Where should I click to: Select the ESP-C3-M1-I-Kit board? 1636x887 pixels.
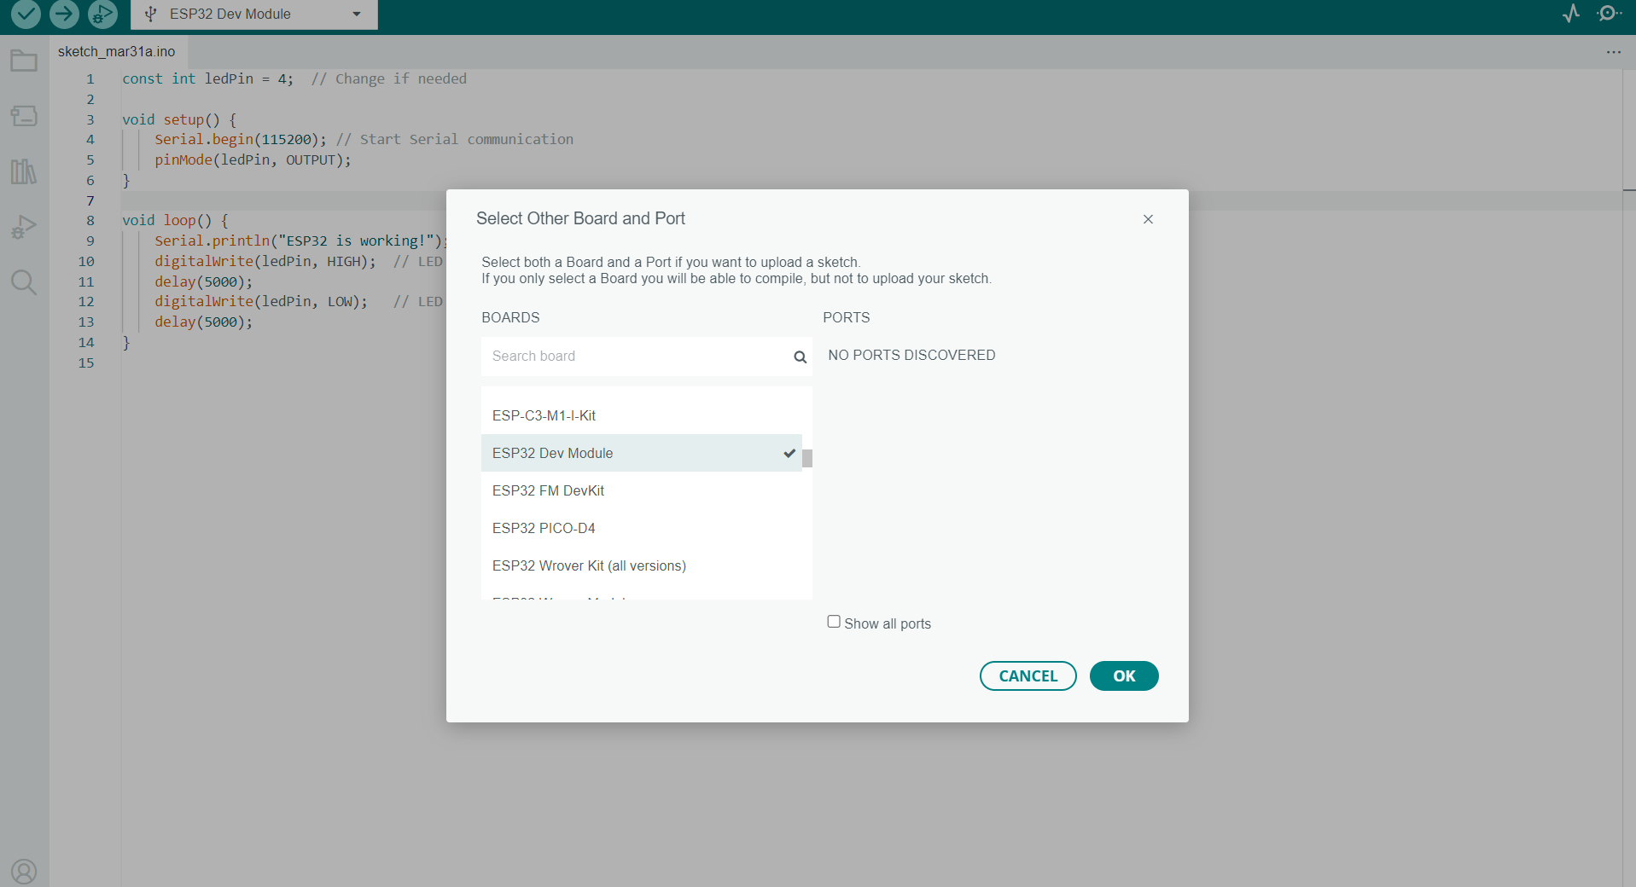(x=642, y=415)
